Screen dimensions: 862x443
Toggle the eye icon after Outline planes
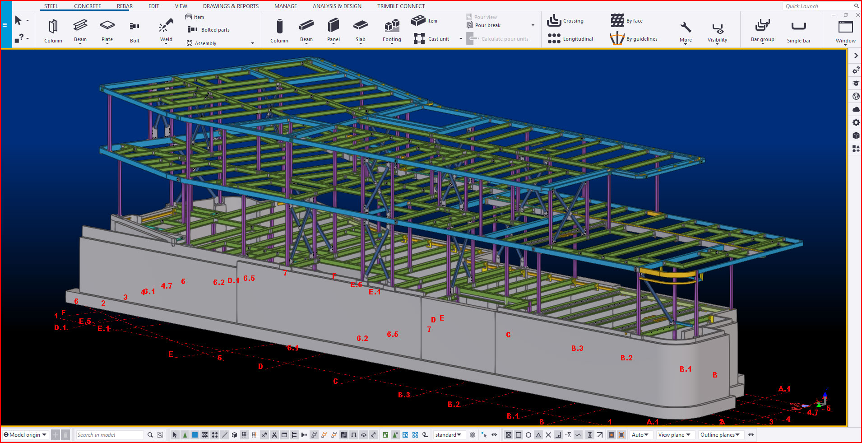click(751, 435)
